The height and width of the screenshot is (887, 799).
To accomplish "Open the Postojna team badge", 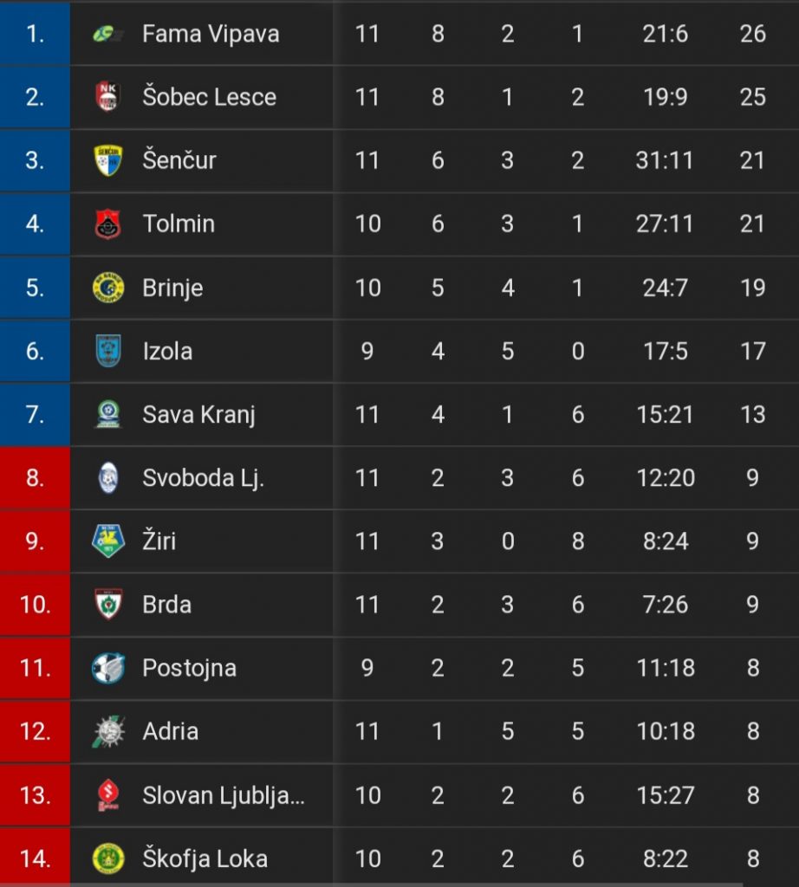I will tap(108, 668).
